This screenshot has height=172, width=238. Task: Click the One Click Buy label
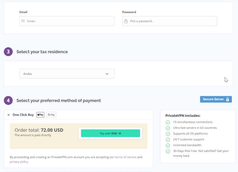click(x=23, y=115)
